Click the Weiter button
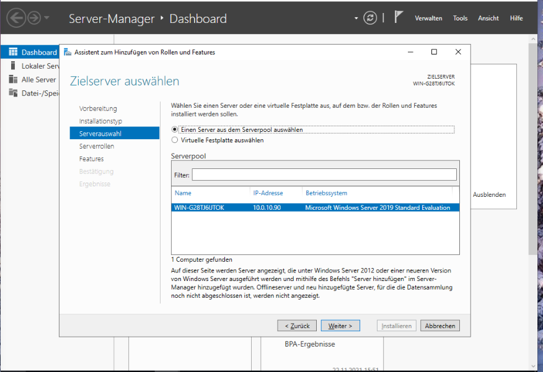The image size is (543, 372). (x=340, y=326)
